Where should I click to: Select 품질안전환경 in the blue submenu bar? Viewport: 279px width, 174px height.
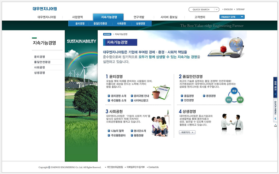click(100, 24)
